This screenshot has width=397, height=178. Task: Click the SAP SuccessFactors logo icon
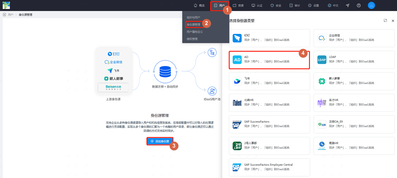tap(237, 124)
